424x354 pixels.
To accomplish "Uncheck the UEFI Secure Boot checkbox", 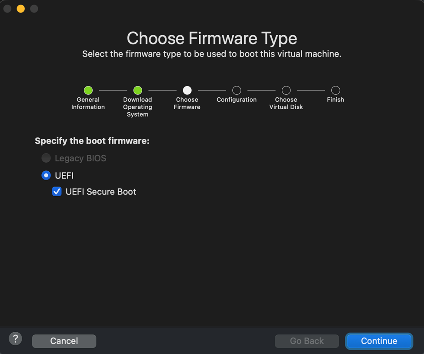I will [x=57, y=191].
